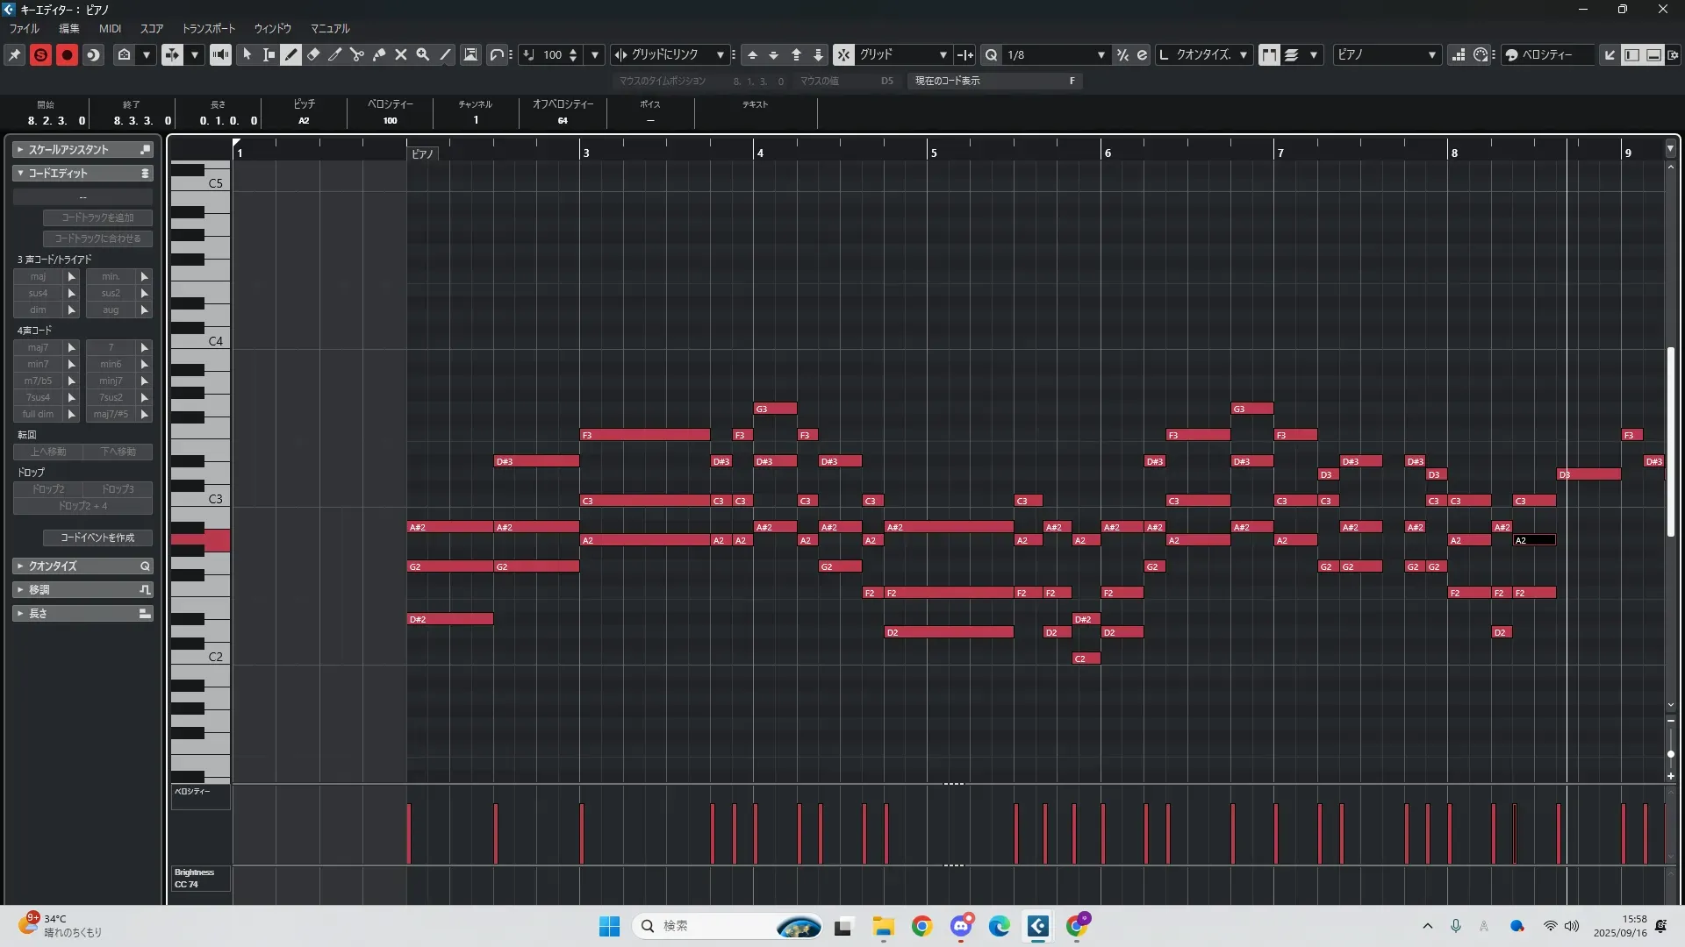The height and width of the screenshot is (947, 1685).
Task: Open the MIDI menu
Action: click(110, 28)
